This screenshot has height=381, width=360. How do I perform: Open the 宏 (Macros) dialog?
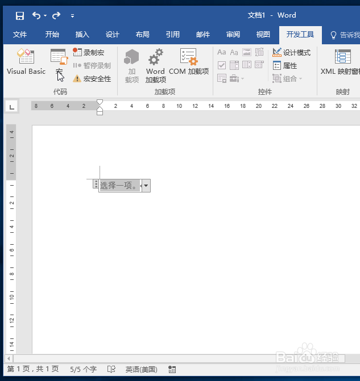[x=59, y=62]
